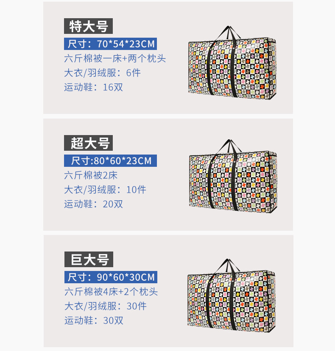The height and width of the screenshot is (351, 335).
Task: Click the handles of the bottom bag
Action: click(x=228, y=267)
